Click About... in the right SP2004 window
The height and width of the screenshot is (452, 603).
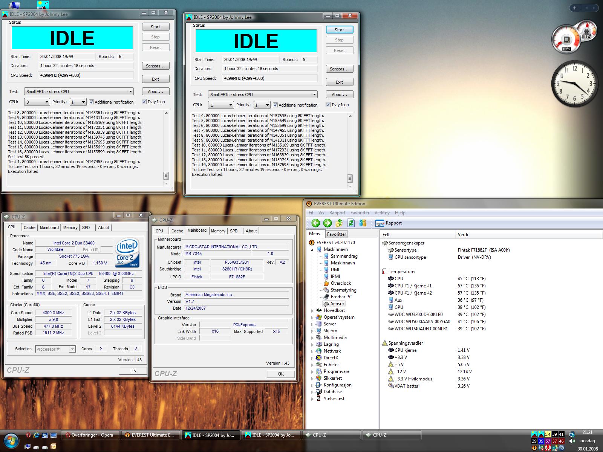(x=339, y=95)
